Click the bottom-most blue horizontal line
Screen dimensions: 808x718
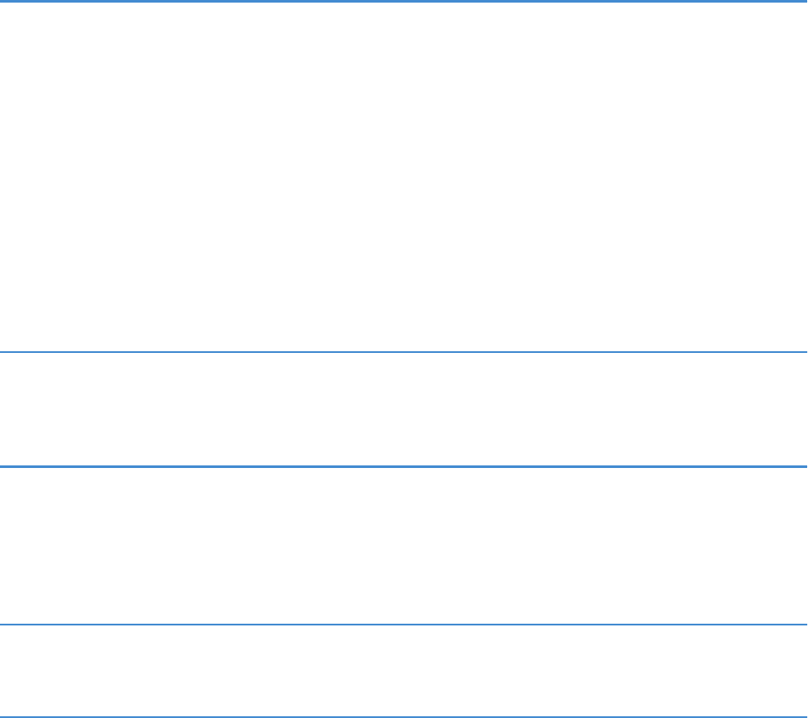[404, 716]
